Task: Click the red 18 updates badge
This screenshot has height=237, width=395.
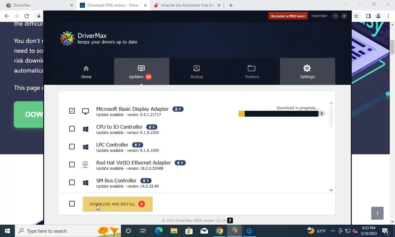Action: click(x=148, y=77)
